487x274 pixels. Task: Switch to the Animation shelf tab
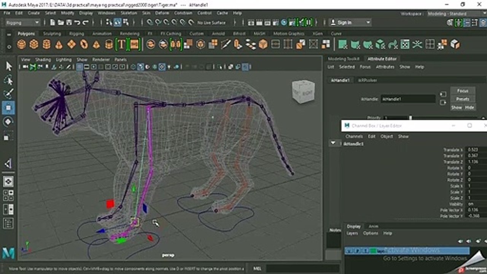coord(102,33)
